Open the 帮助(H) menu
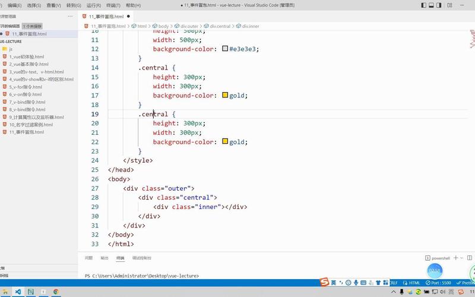The height and width of the screenshot is (297, 475). tap(133, 5)
